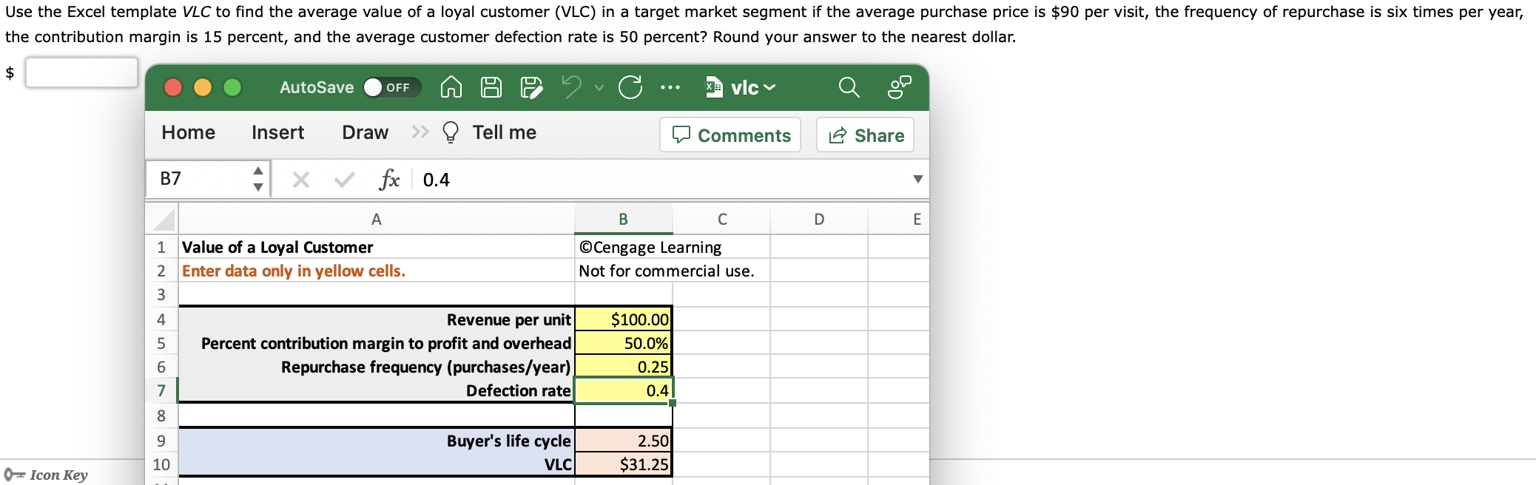The width and height of the screenshot is (1536, 485).
Task: Click the Undo arrow icon
Action: [x=570, y=87]
